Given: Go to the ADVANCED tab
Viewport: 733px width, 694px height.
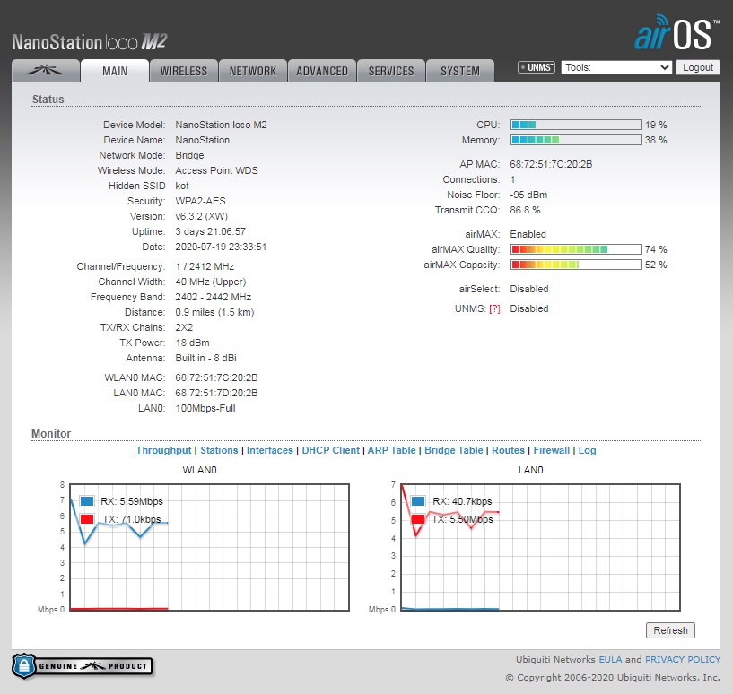Looking at the screenshot, I should click(x=322, y=71).
